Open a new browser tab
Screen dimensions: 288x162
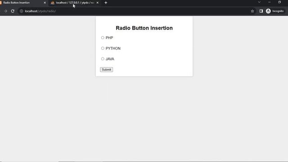106,3
